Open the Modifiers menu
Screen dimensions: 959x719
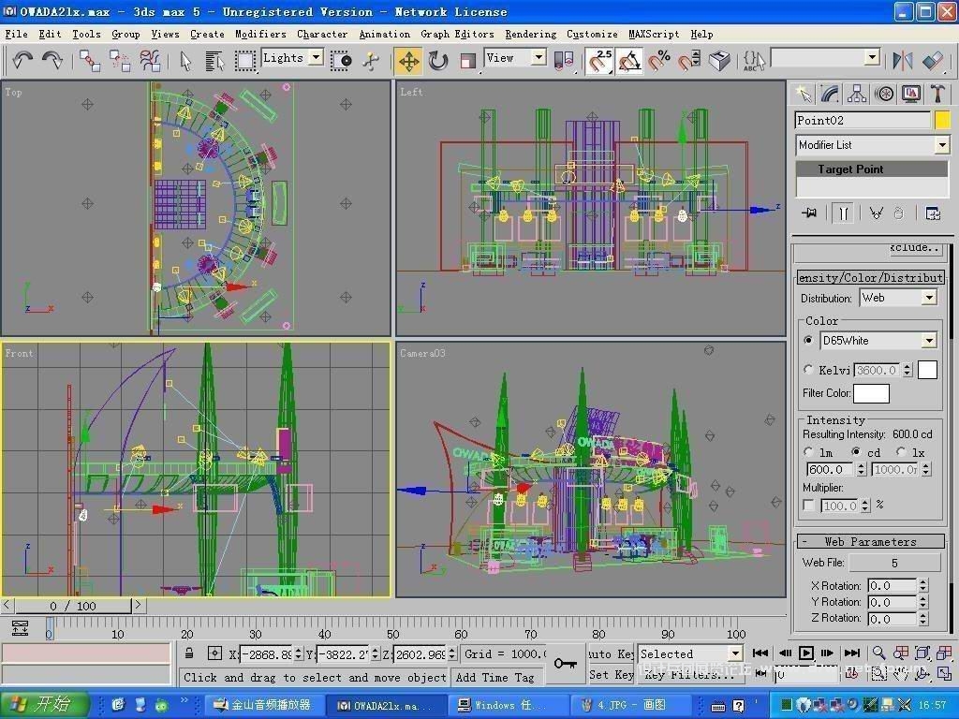[260, 35]
